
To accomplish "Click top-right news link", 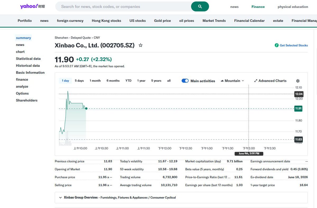I will (x=234, y=7).
